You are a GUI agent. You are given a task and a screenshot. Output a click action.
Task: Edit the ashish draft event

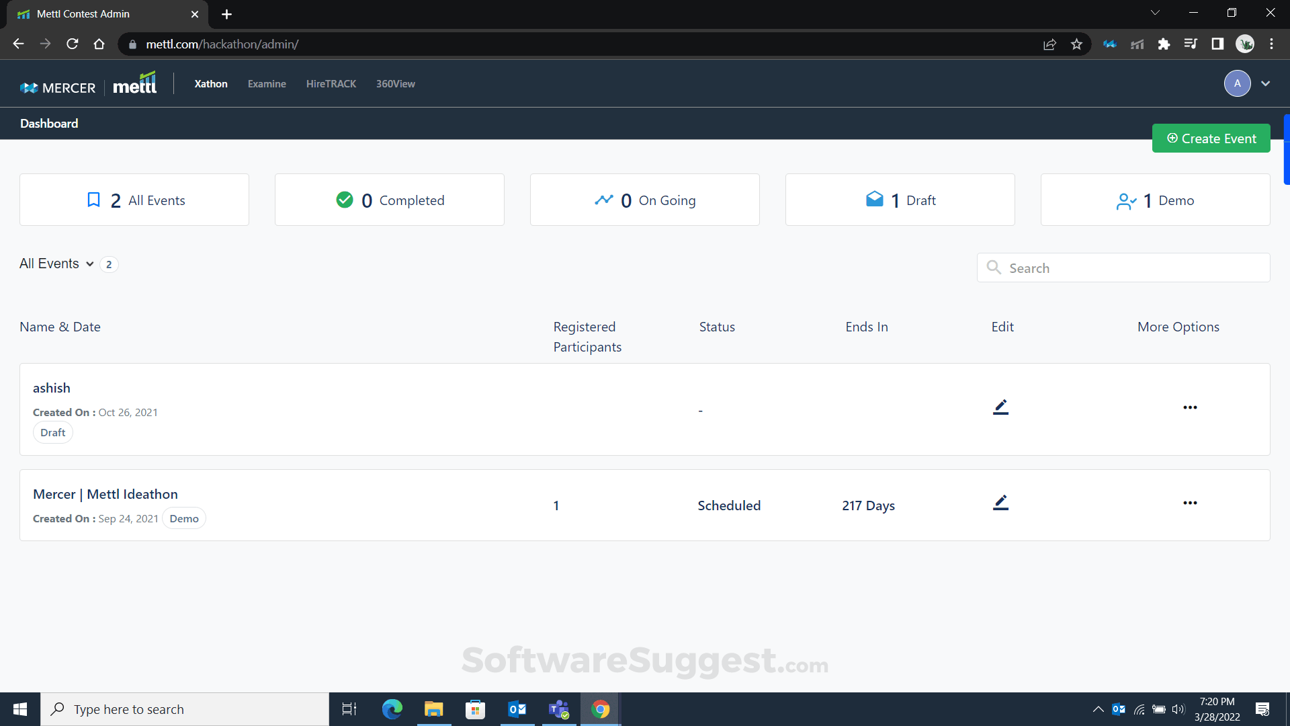click(1000, 407)
